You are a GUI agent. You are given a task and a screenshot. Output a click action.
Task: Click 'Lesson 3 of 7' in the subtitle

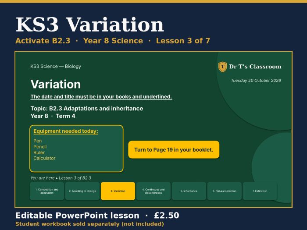(x=183, y=41)
